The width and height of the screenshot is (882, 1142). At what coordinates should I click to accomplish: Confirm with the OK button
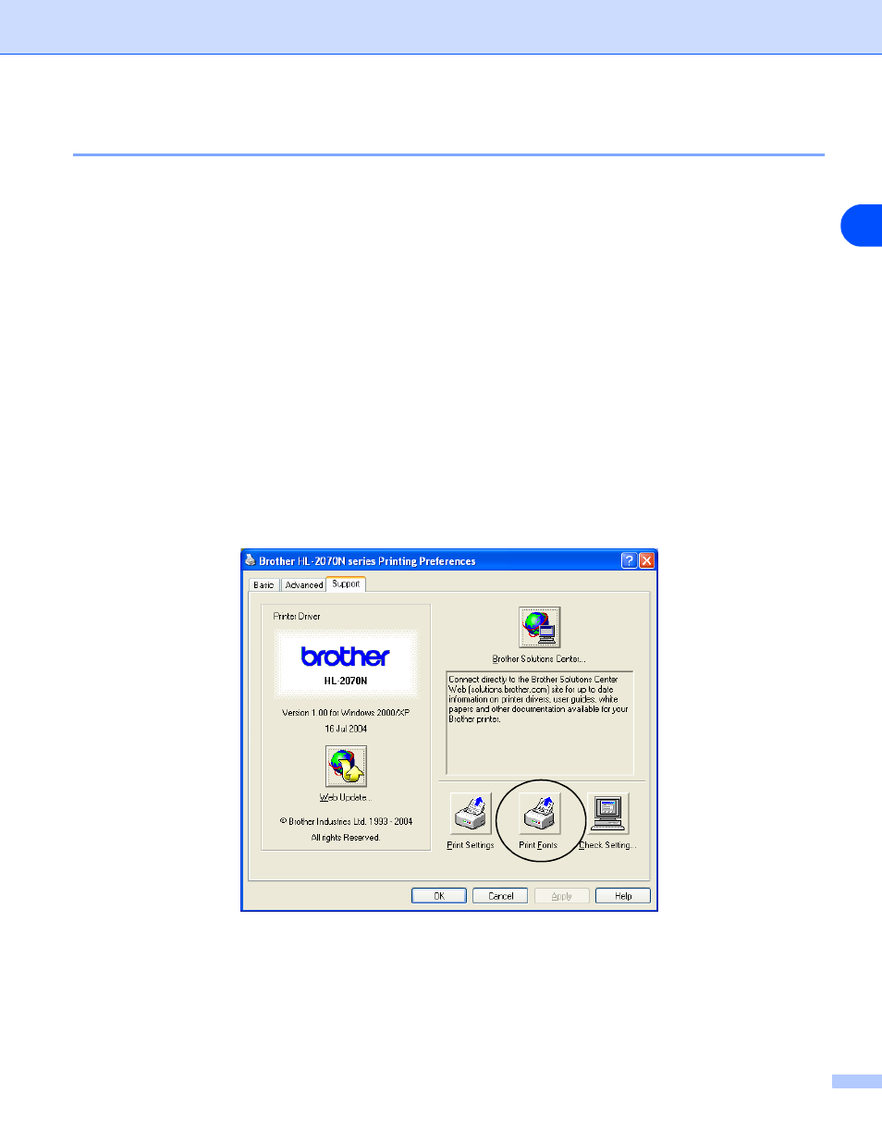439,896
